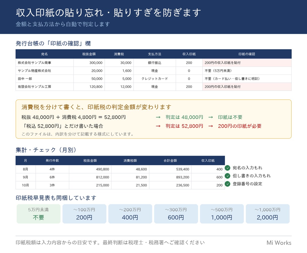The width and height of the screenshot is (307, 253).
Task: Click the 20,000 amount cell
Action: [x=89, y=71]
